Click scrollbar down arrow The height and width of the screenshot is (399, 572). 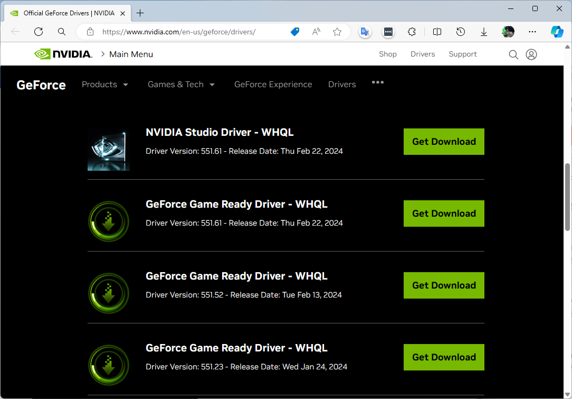(567, 395)
